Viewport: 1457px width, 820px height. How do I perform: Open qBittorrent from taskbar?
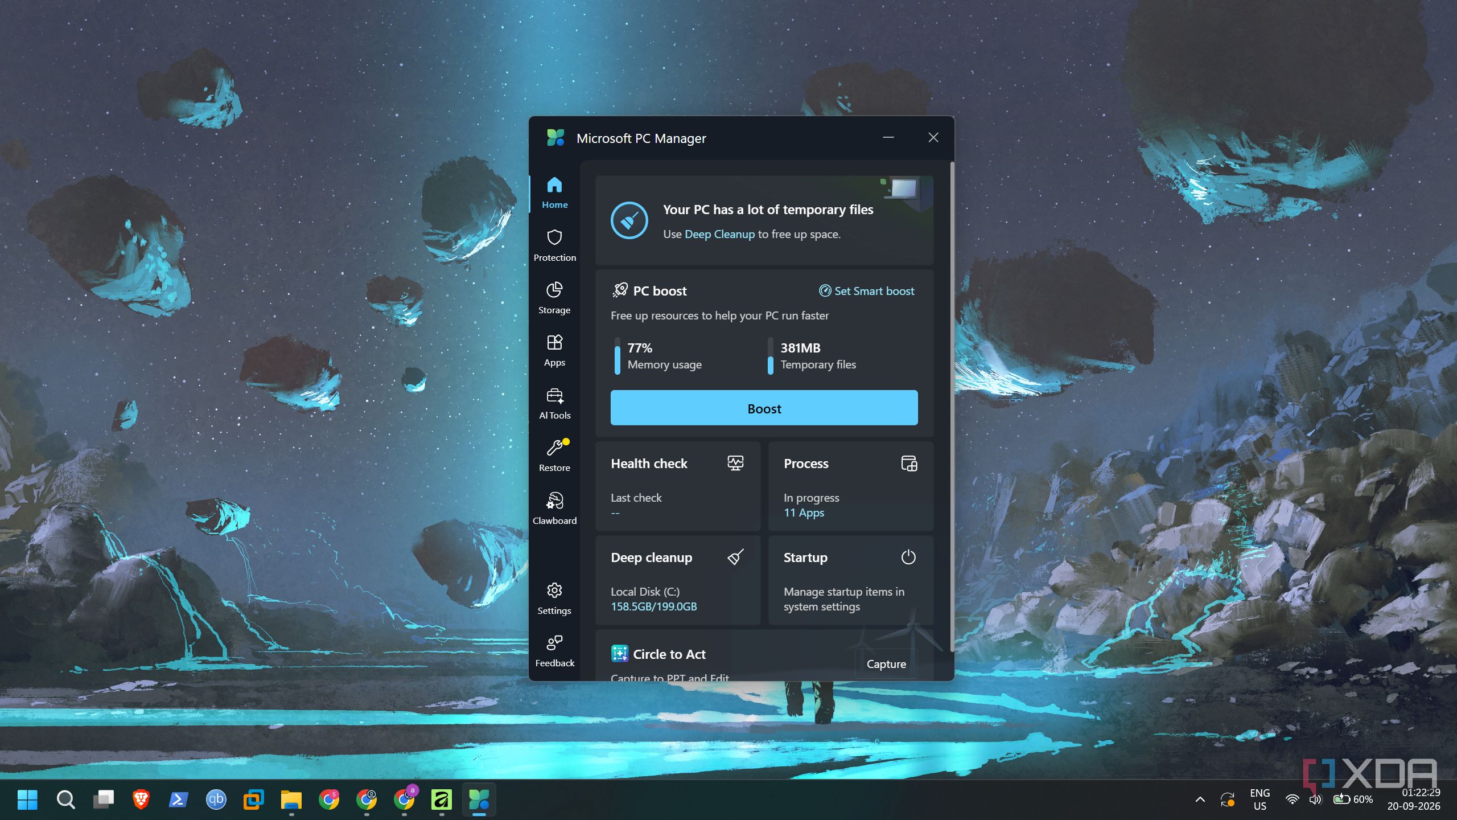[216, 799]
